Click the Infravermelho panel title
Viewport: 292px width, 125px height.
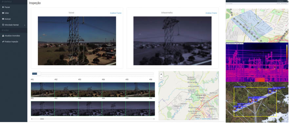pyautogui.click(x=167, y=13)
